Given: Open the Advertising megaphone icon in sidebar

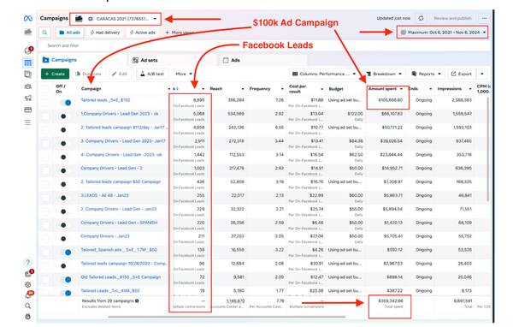Looking at the screenshot, I should 28,98.
